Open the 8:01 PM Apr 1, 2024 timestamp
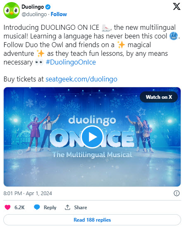184x227 pixels. (x=28, y=194)
